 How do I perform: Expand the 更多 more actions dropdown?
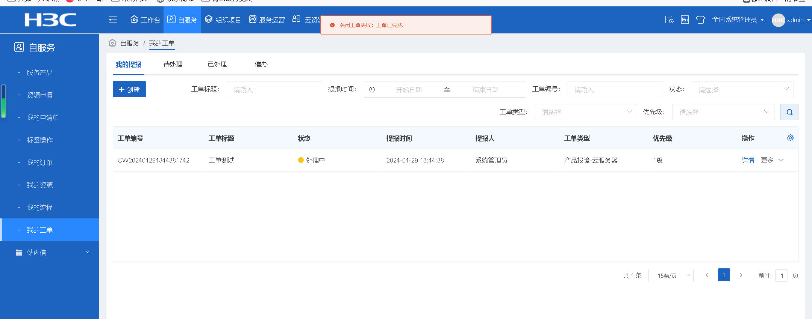pyautogui.click(x=772, y=160)
